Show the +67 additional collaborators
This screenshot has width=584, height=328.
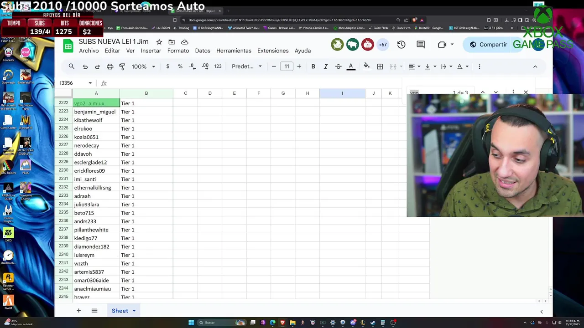(382, 45)
